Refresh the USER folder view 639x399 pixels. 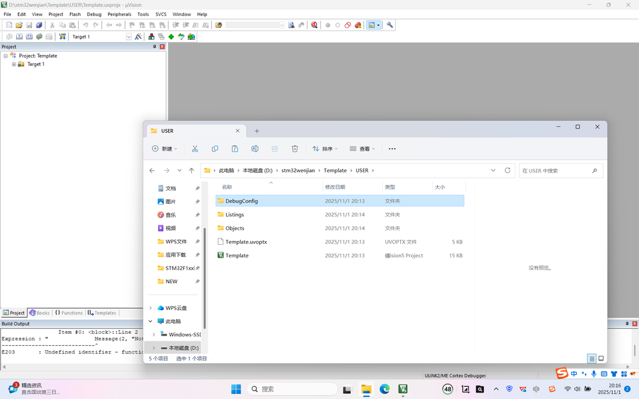tap(507, 170)
